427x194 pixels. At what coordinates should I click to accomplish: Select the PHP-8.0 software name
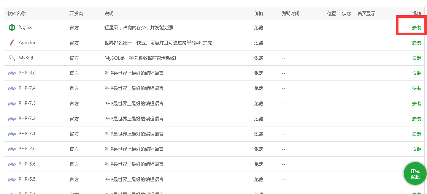pyautogui.click(x=27, y=73)
